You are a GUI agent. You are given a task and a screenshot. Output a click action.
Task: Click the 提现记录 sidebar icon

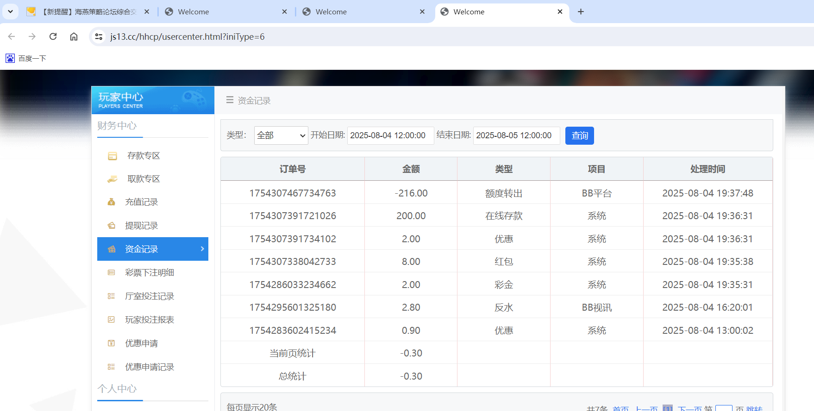[x=111, y=226]
